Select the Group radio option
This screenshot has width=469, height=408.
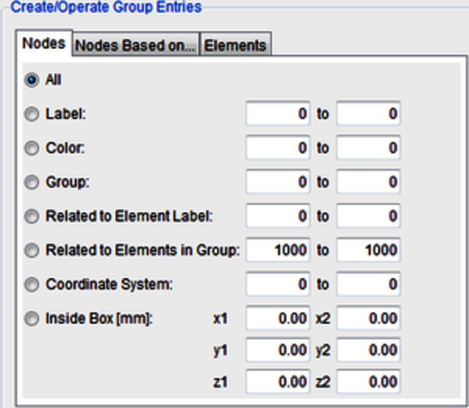tap(31, 182)
